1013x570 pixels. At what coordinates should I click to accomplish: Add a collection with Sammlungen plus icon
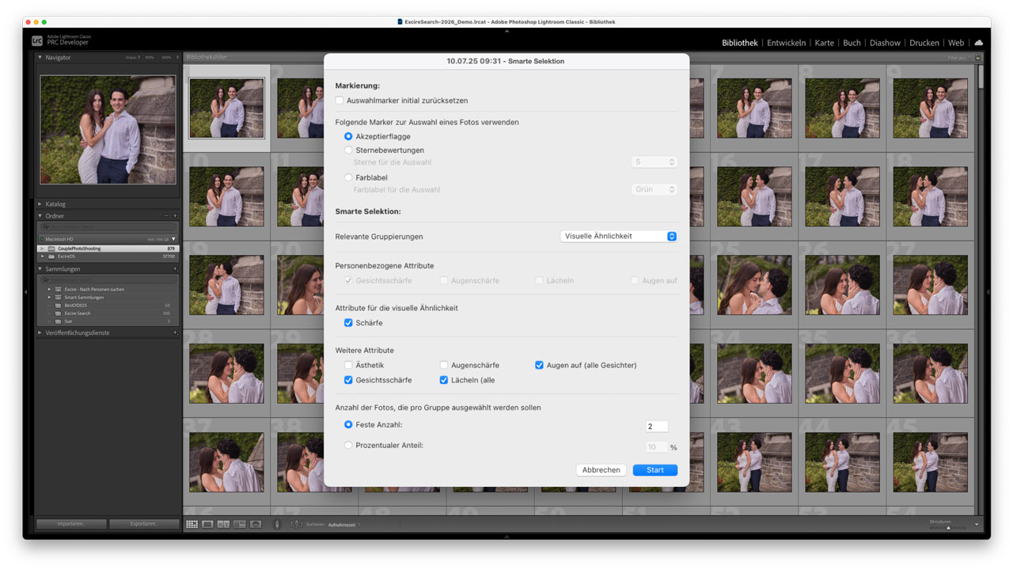coord(175,269)
